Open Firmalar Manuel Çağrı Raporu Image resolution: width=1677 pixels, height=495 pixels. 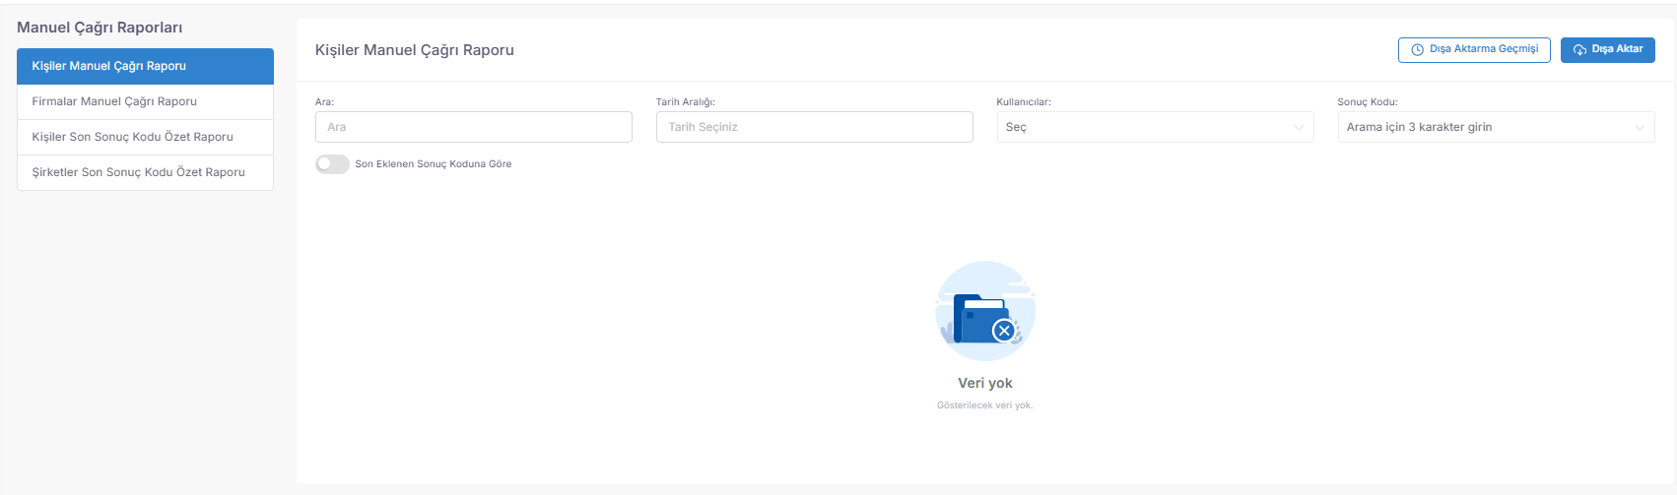coord(145,101)
